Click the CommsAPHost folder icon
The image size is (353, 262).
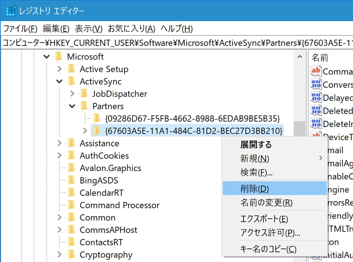[x=71, y=230]
